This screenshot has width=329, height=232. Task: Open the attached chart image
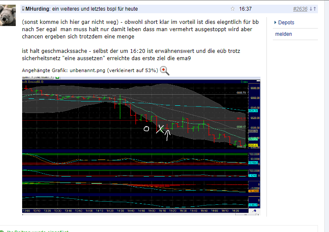(x=141, y=146)
